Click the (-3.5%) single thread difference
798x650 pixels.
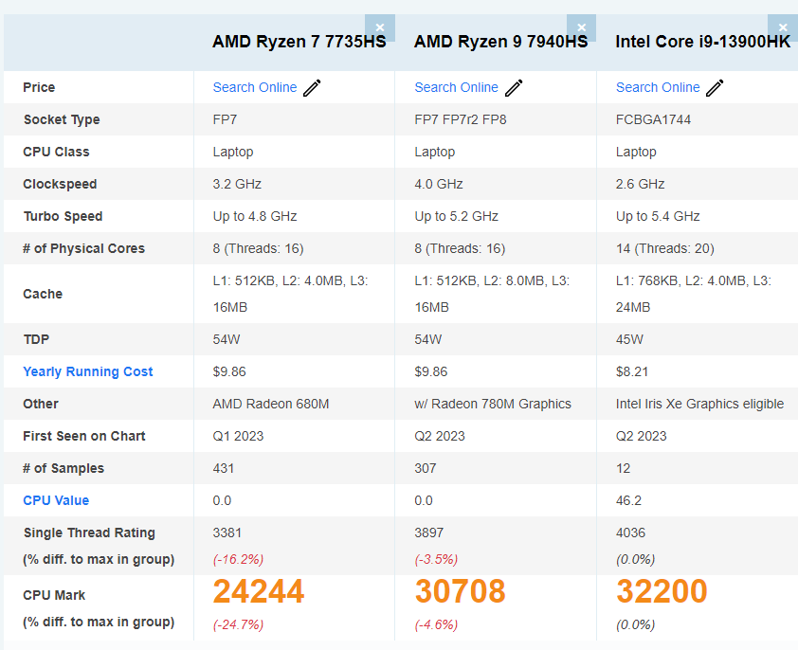pos(436,559)
